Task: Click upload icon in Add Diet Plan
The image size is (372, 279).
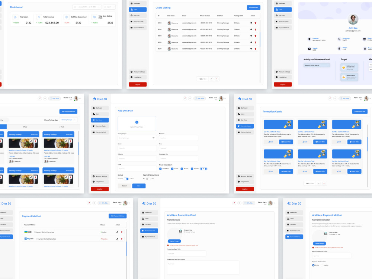Action: [x=137, y=122]
